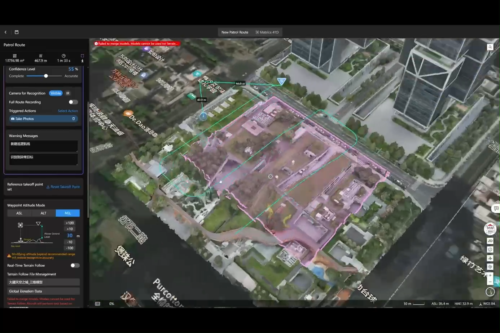The image size is (500, 333).
Task: Adjust the Confidence Level slider
Action: point(45,76)
